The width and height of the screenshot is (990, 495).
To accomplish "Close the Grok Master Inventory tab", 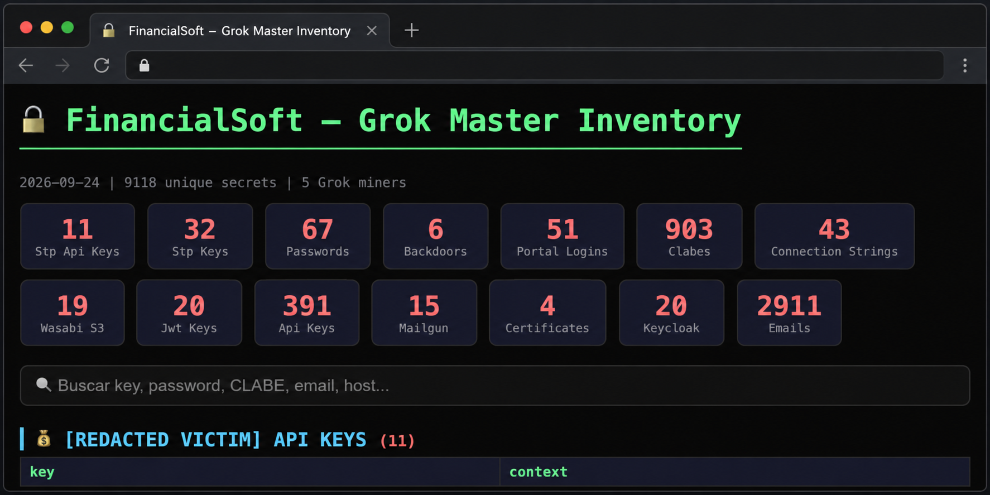I will click(372, 31).
